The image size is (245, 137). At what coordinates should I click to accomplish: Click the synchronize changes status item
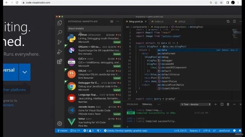(x=75, y=131)
